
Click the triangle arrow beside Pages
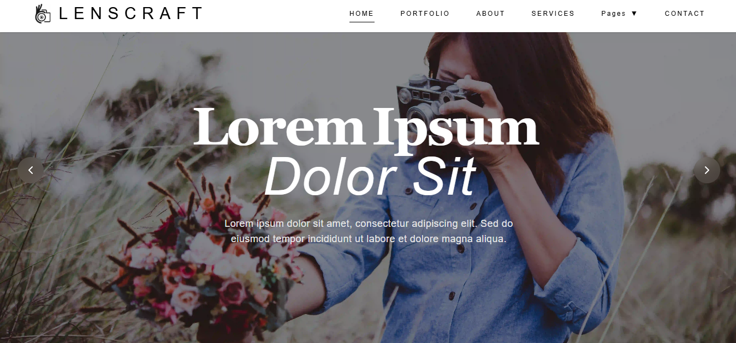click(x=634, y=14)
